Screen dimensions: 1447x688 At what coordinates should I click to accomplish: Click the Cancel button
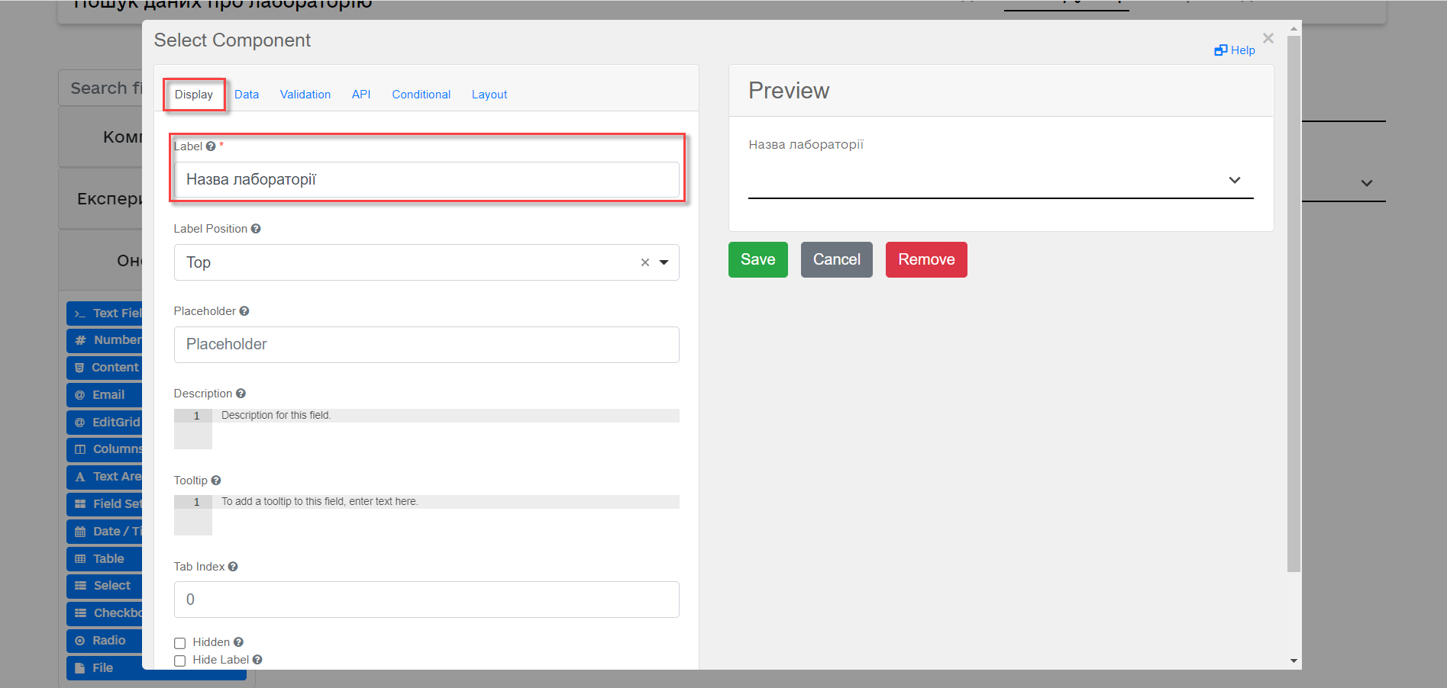(x=837, y=259)
